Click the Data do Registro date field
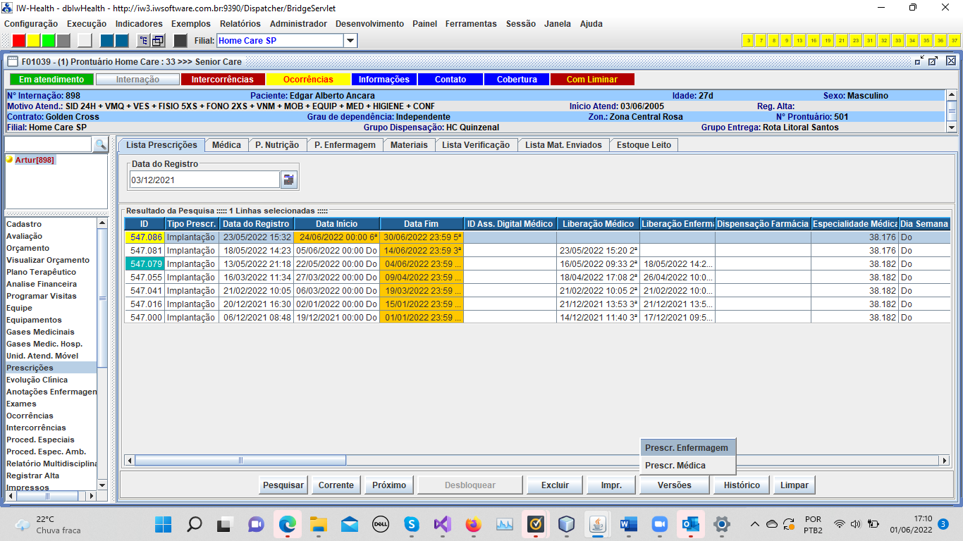 (x=204, y=180)
